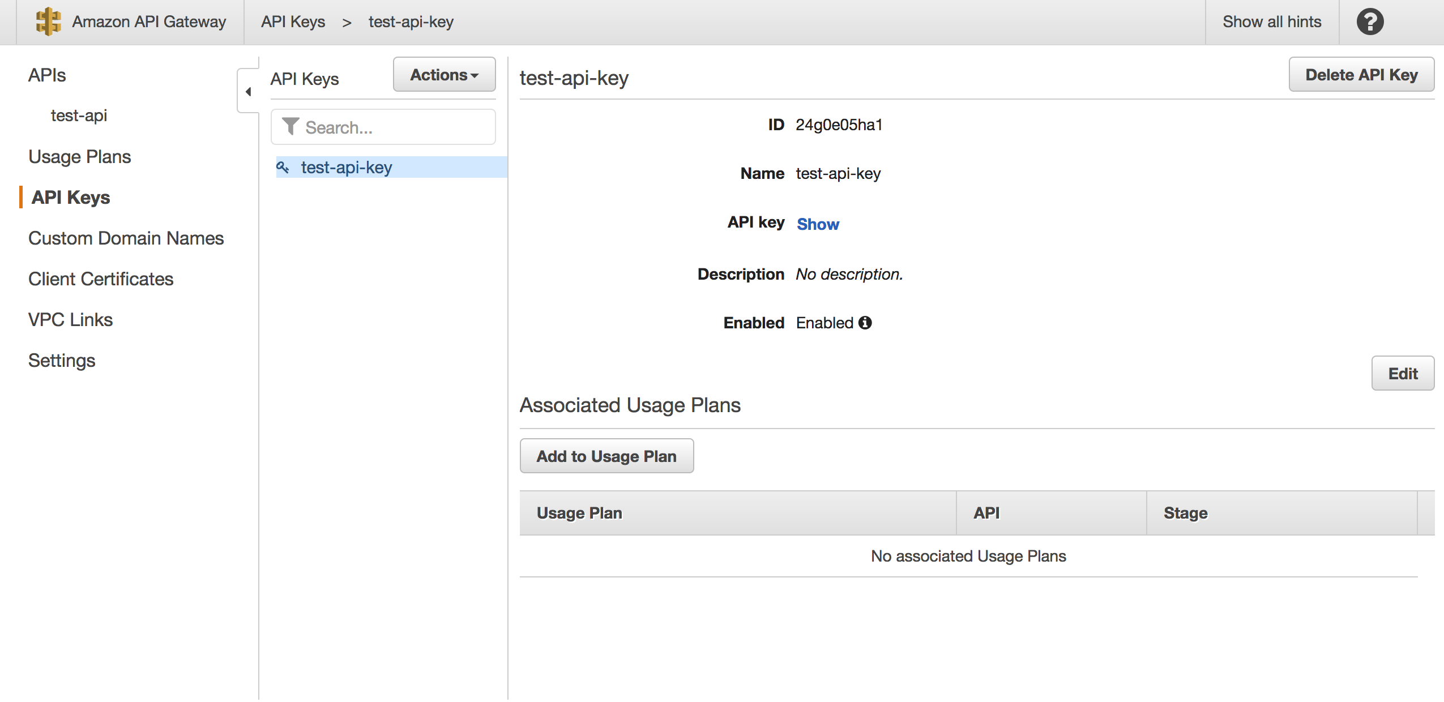Click the filter funnel icon in search

point(290,127)
